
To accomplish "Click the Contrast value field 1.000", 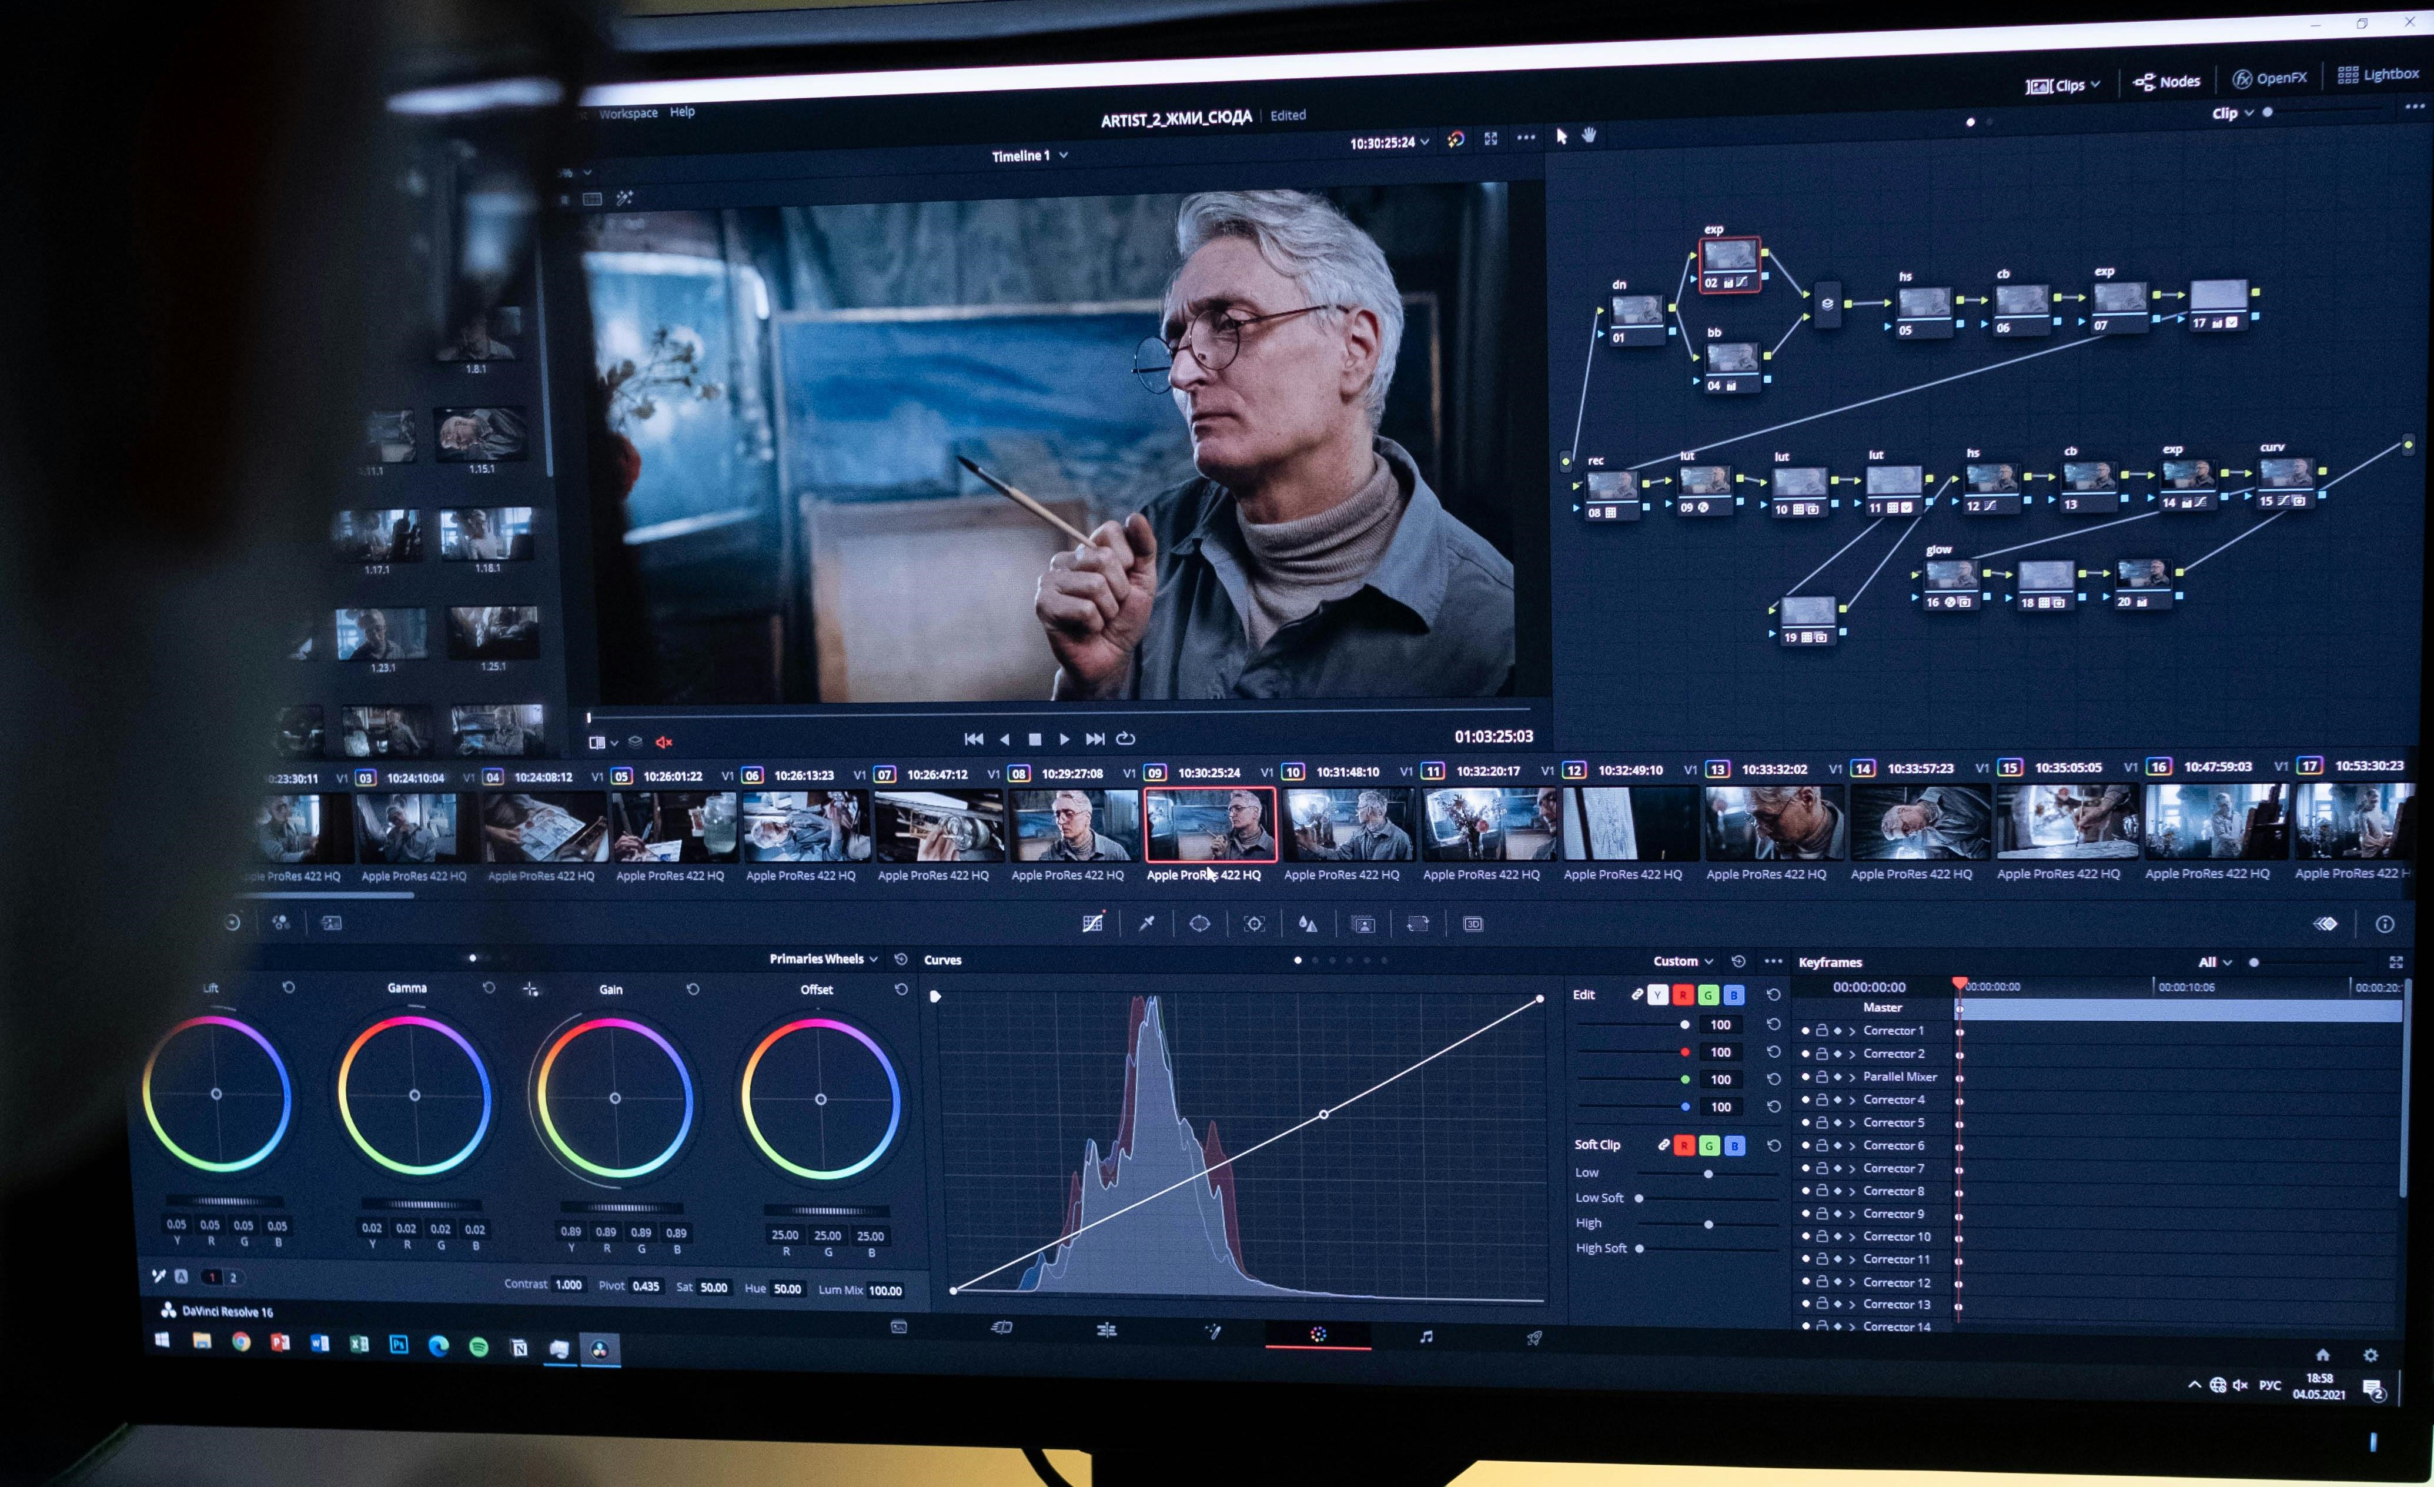I will 568,1285.
